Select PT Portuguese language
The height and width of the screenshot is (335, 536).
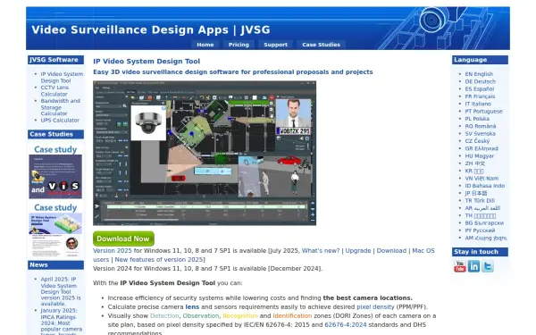tap(483, 112)
